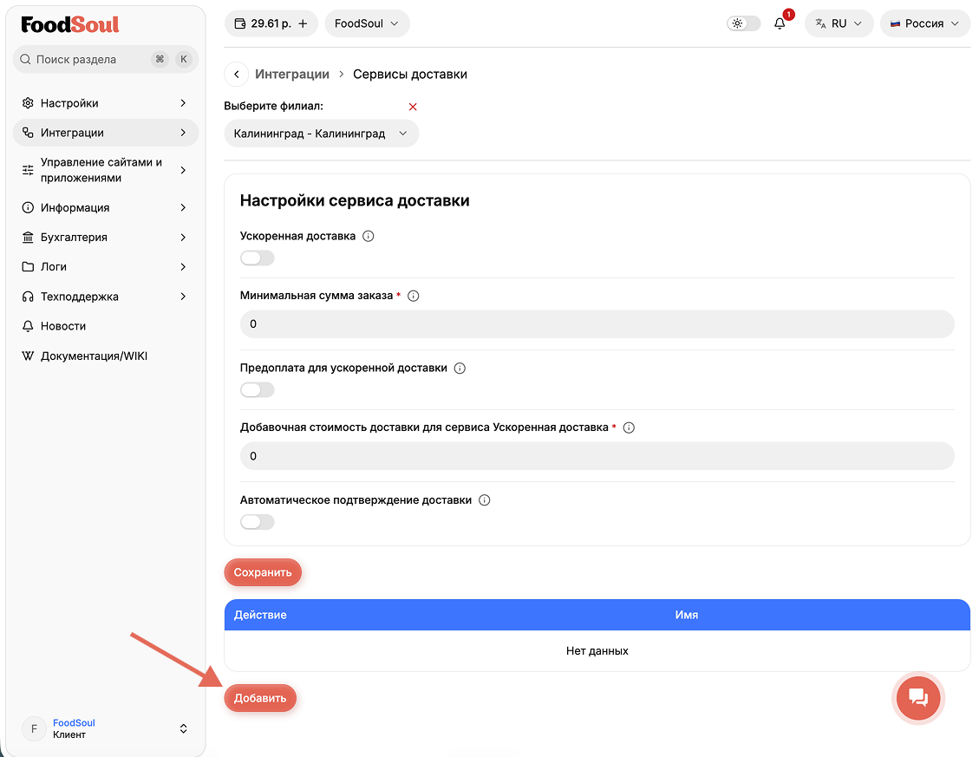Enable the Ускоренная доставка toggle
979x757 pixels.
[x=258, y=258]
